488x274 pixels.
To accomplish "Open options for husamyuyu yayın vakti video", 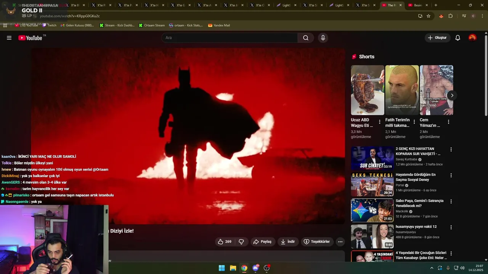I will 451,227.
